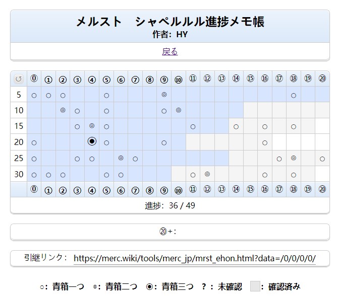Click the circle in row 30 column ⑯

(x=265, y=175)
